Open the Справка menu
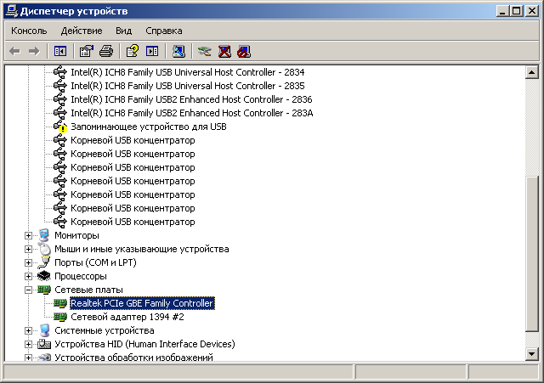 [x=164, y=31]
